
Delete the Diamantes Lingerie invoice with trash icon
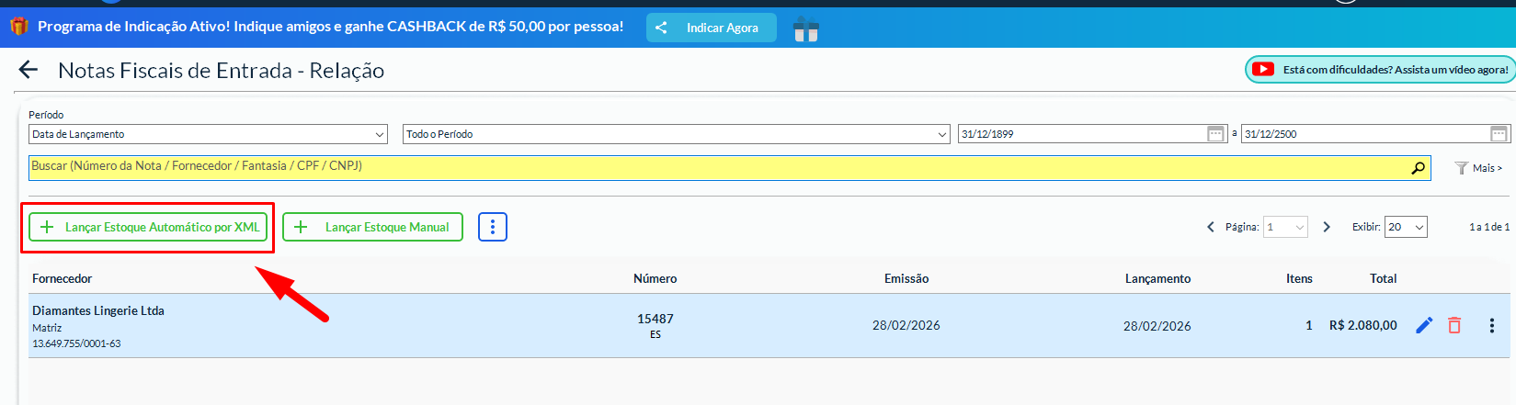coord(1454,325)
